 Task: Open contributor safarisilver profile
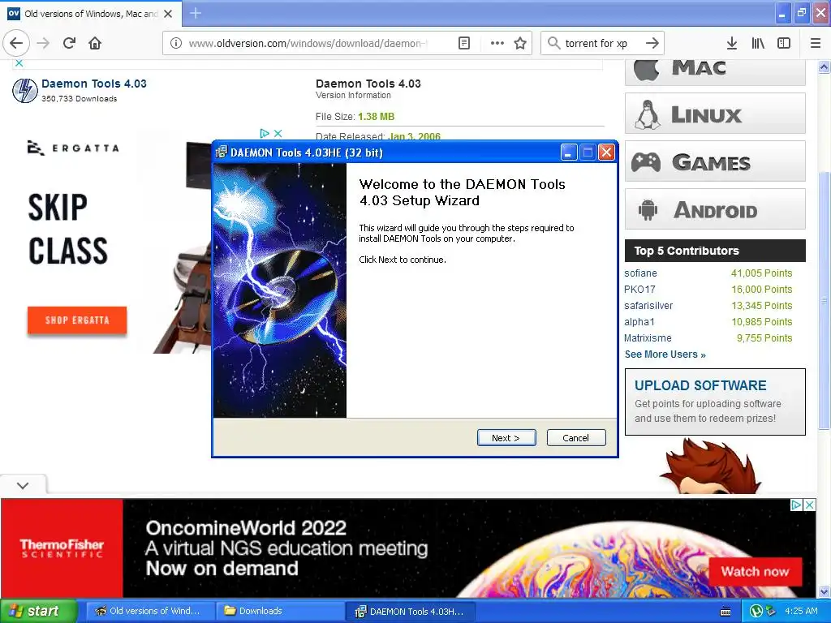[648, 306]
